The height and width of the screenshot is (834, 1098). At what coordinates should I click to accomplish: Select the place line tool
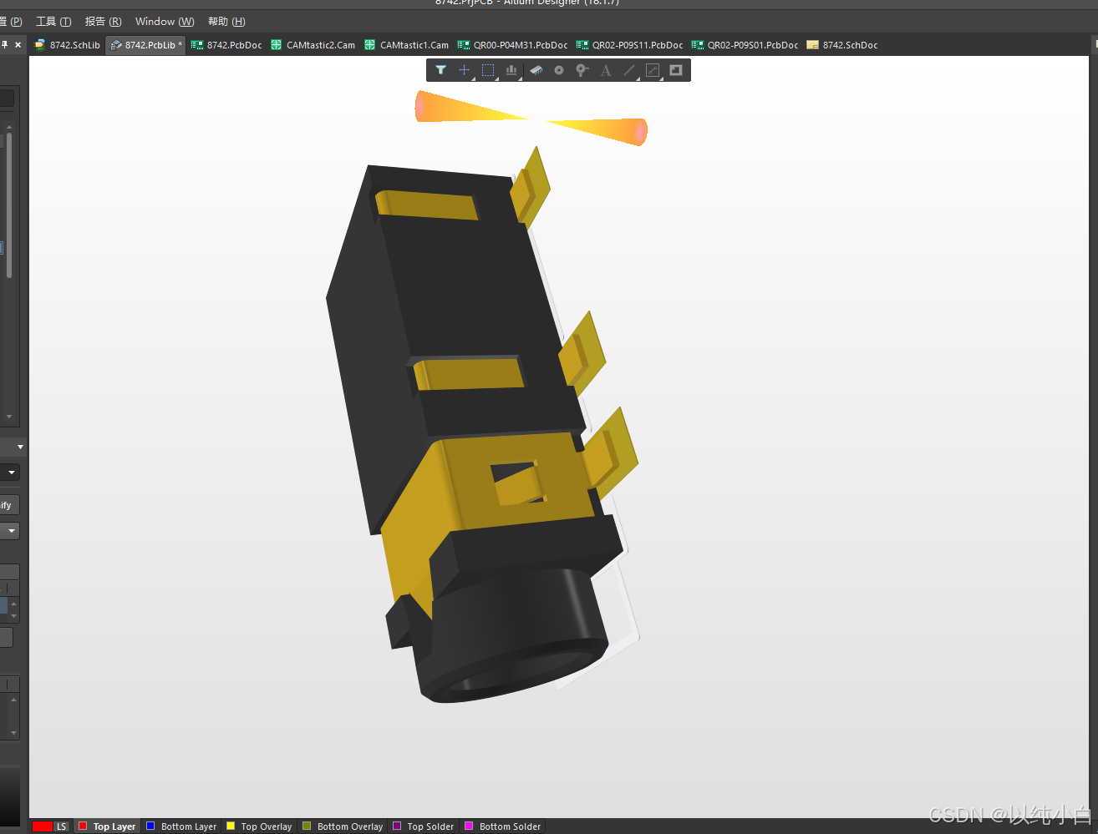click(629, 70)
